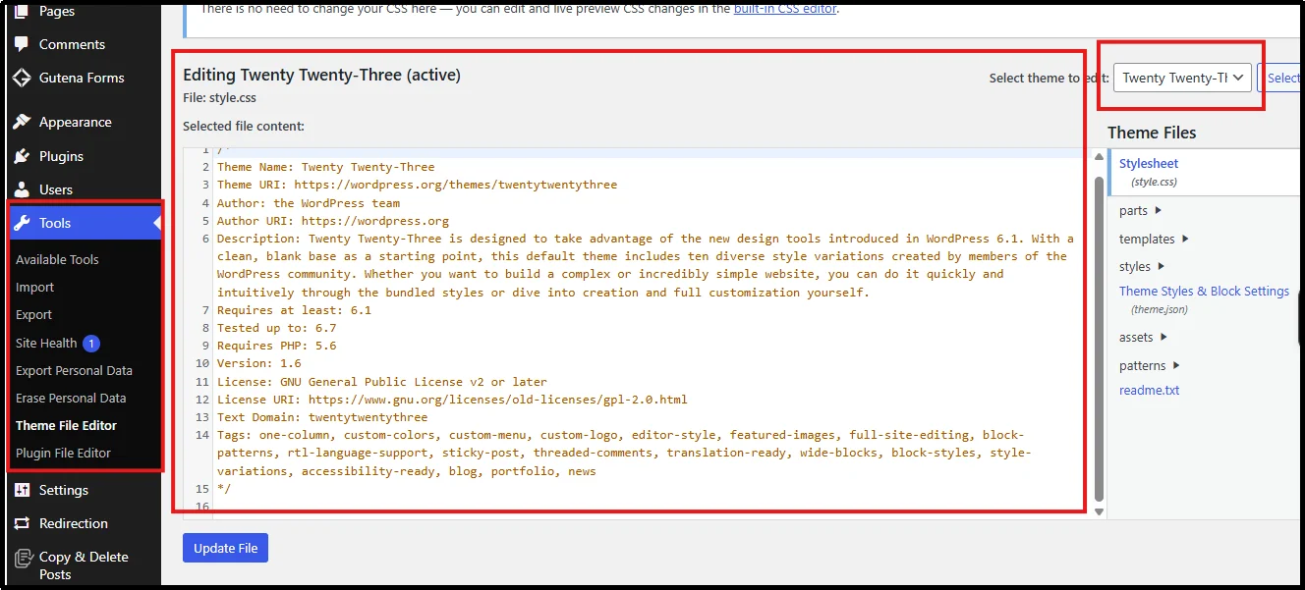
Task: Click the Select button beside theme dropdown
Action: point(1280,78)
